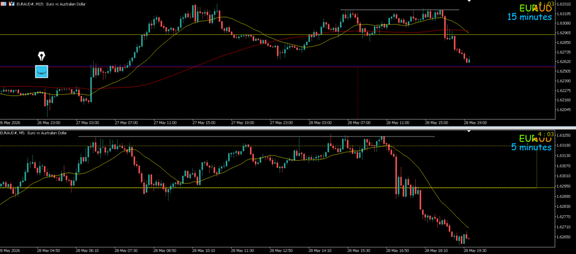This screenshot has width=576, height=254.
Task: Select the white pen nib icon
Action: 42,56
